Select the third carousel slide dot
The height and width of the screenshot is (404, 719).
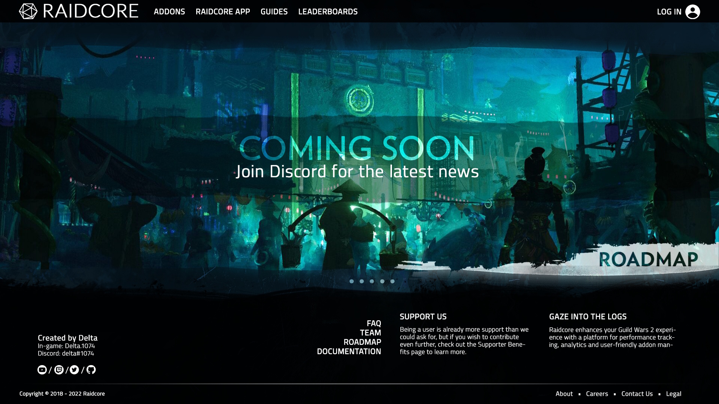pyautogui.click(x=372, y=281)
